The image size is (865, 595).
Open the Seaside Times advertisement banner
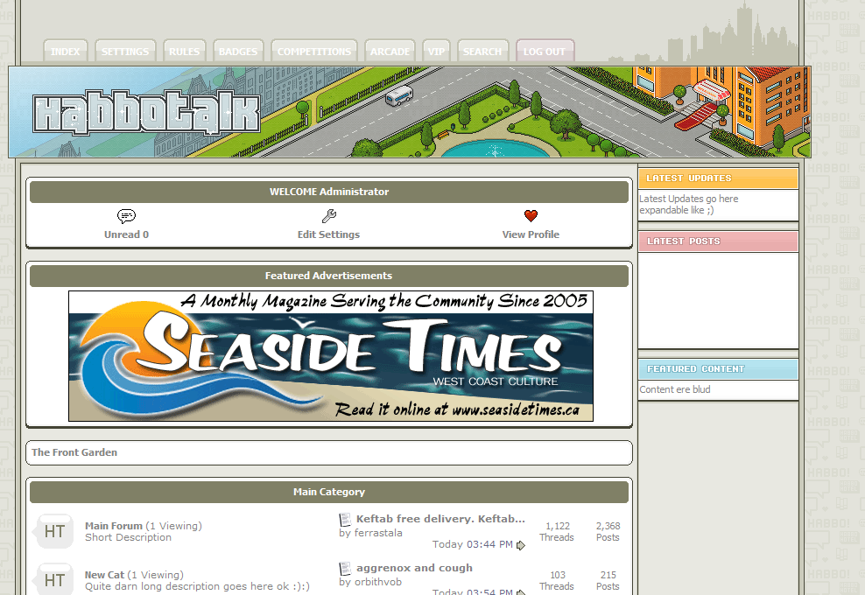331,356
